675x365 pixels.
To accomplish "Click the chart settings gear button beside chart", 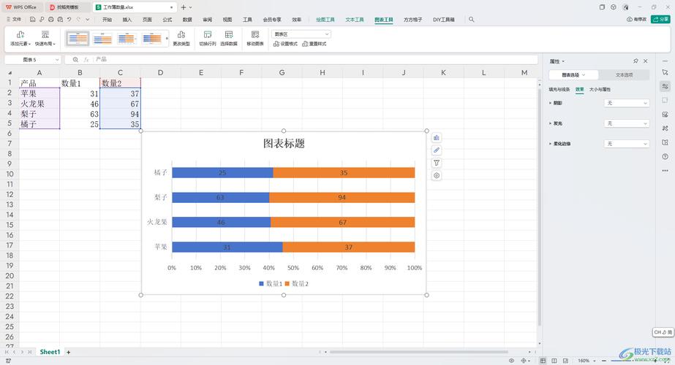I will (x=437, y=175).
